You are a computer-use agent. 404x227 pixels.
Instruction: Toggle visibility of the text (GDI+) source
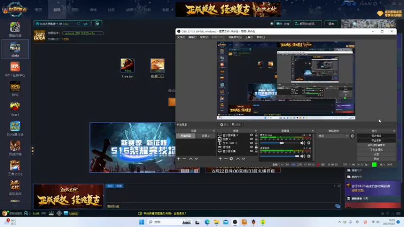[251, 143]
